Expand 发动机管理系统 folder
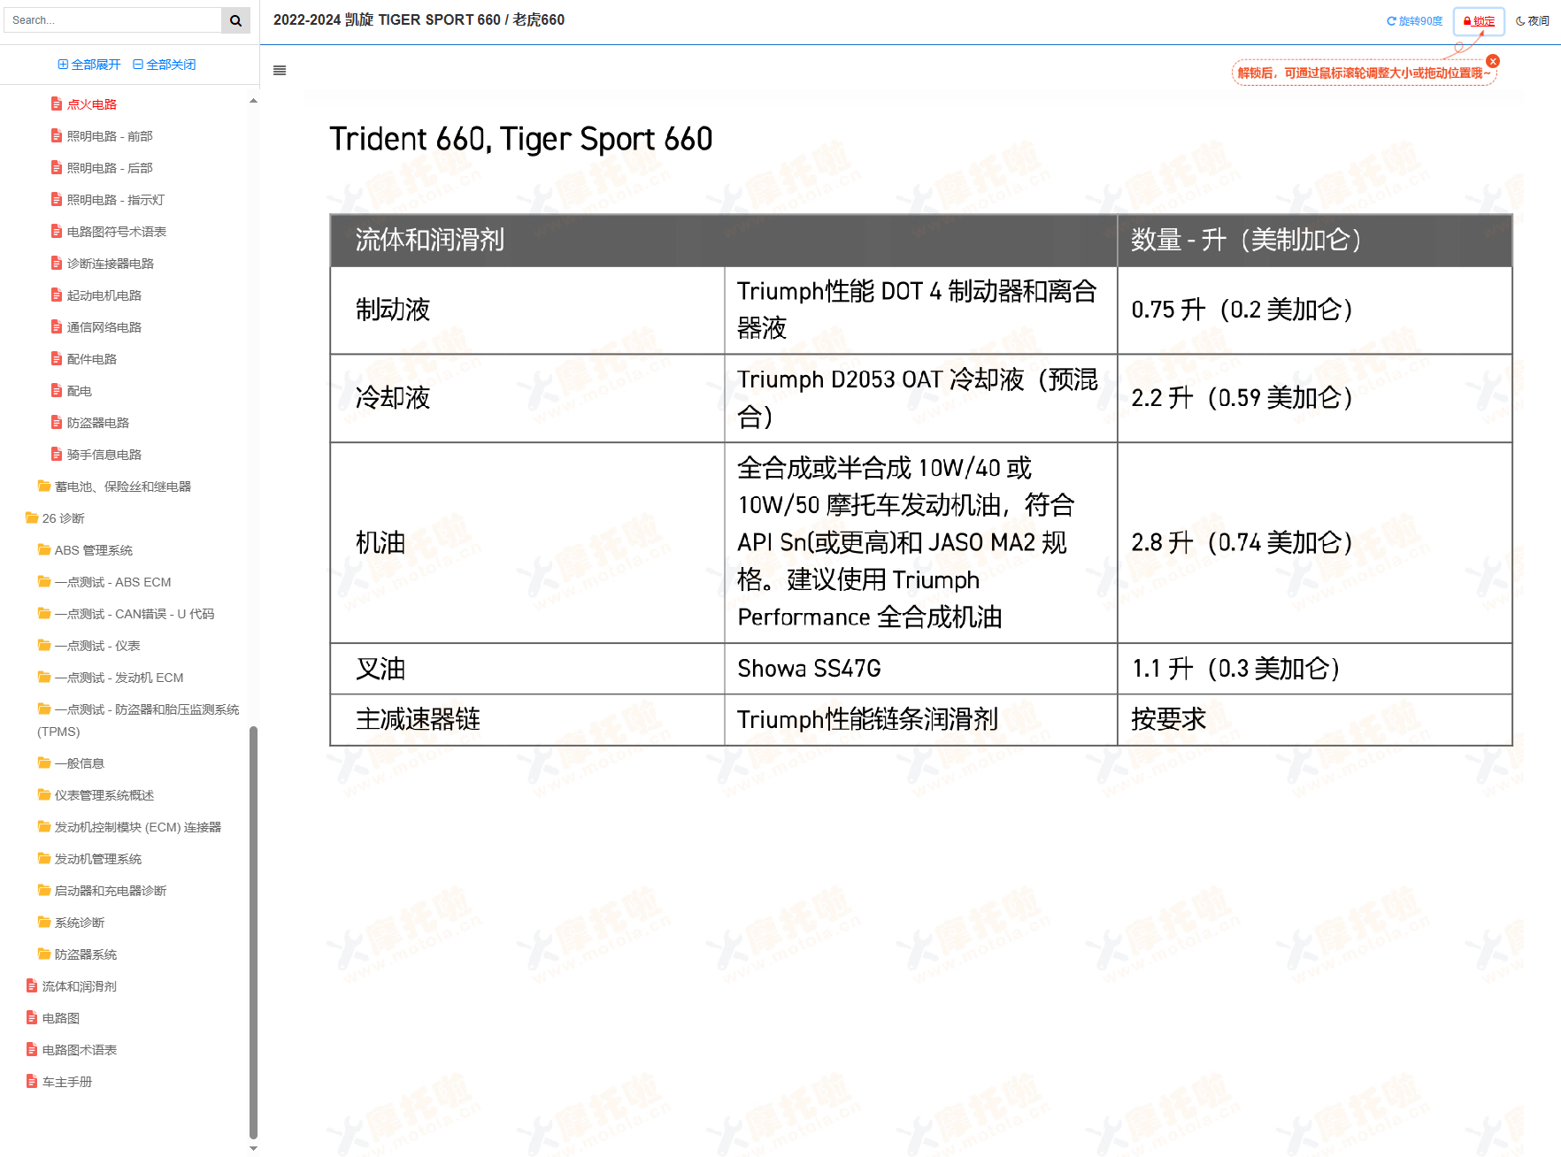This screenshot has height=1157, width=1561. (x=90, y=859)
